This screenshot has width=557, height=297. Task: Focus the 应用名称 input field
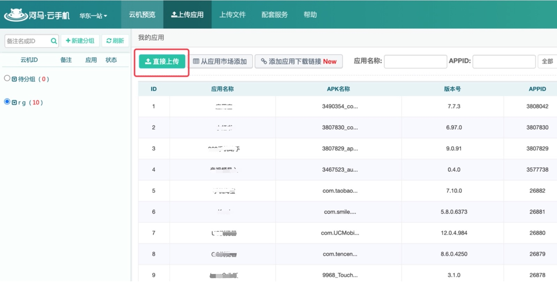point(415,61)
